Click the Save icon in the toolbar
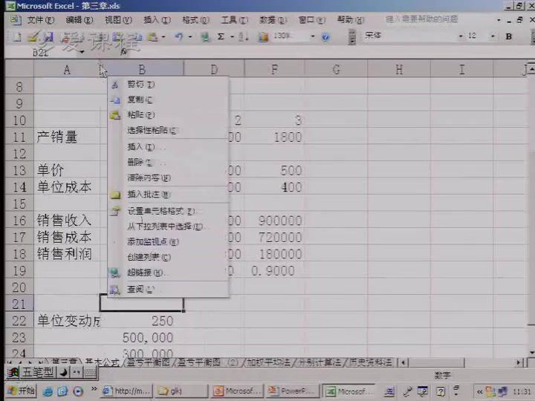Viewport: 535px width, 401px height. pos(48,36)
